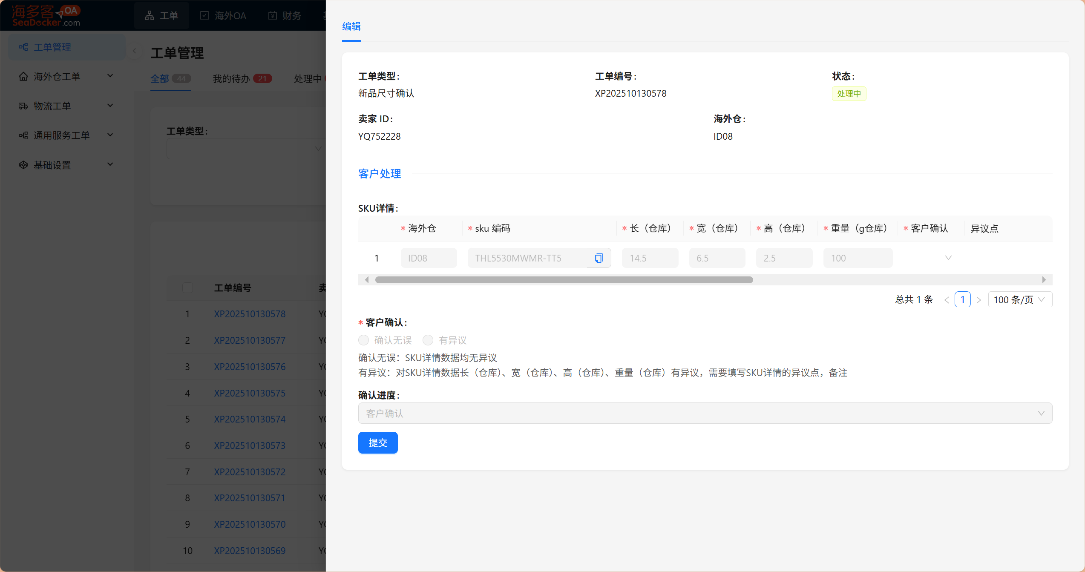Open the 确认进度 dropdown
1085x572 pixels.
pyautogui.click(x=705, y=413)
